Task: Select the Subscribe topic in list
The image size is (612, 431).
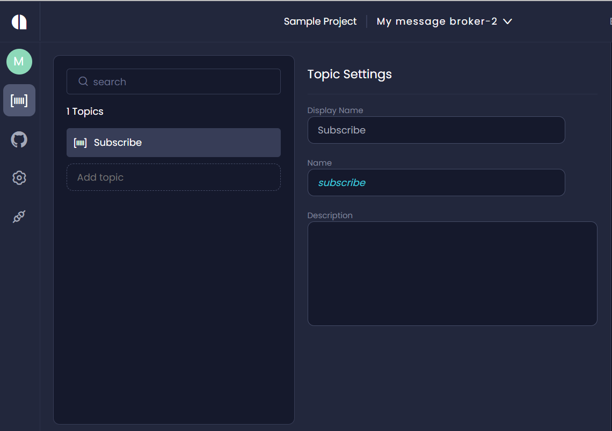Action: pyautogui.click(x=173, y=143)
